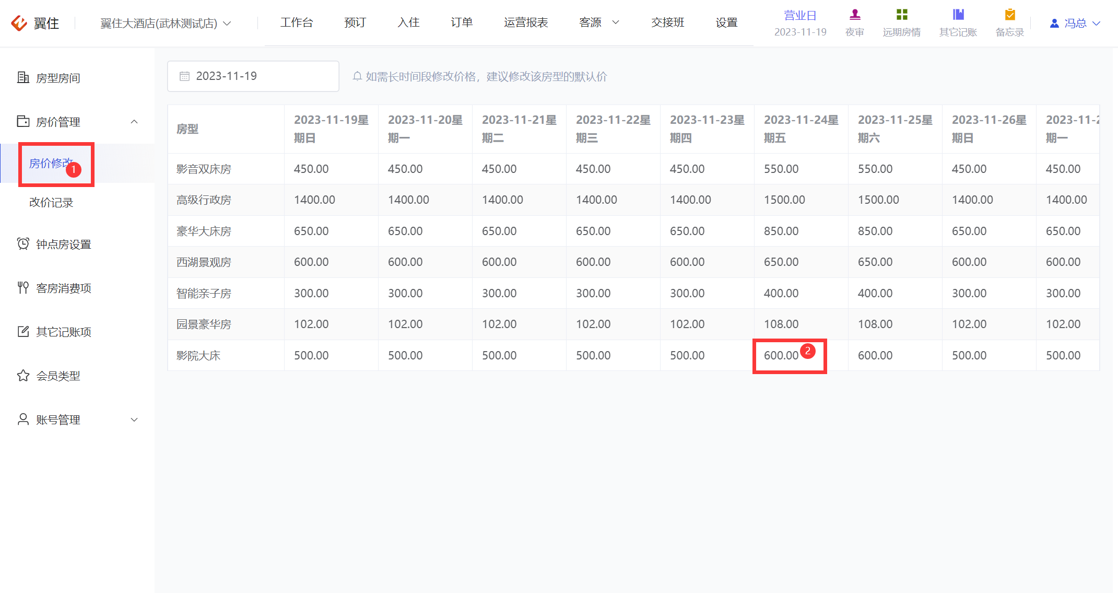This screenshot has width=1118, height=593.
Task: Open the 远期房情 grid icon
Action: (x=902, y=15)
